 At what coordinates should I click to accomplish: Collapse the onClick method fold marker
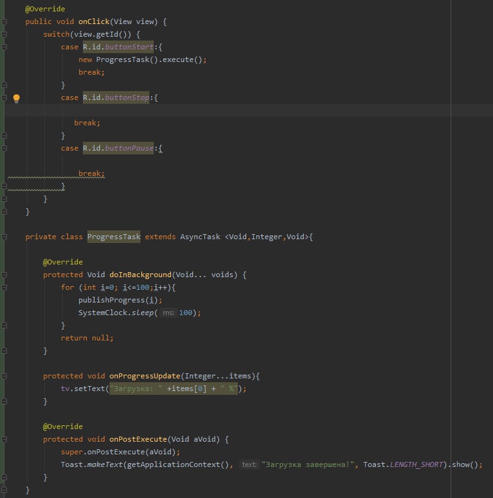[x=4, y=22]
